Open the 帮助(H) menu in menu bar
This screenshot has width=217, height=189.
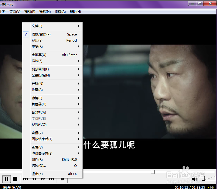coord(75,12)
